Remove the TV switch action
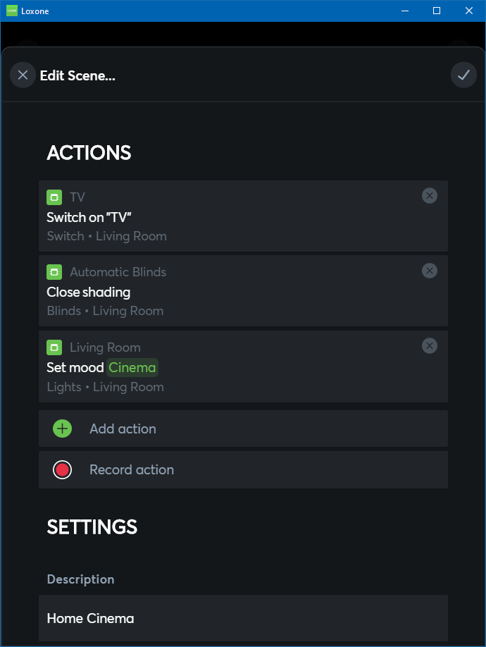Viewport: 486px width, 647px height. click(430, 196)
